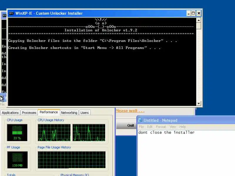Click the console scrollbar up arrow
The width and height of the screenshot is (235, 176).
(x=199, y=20)
